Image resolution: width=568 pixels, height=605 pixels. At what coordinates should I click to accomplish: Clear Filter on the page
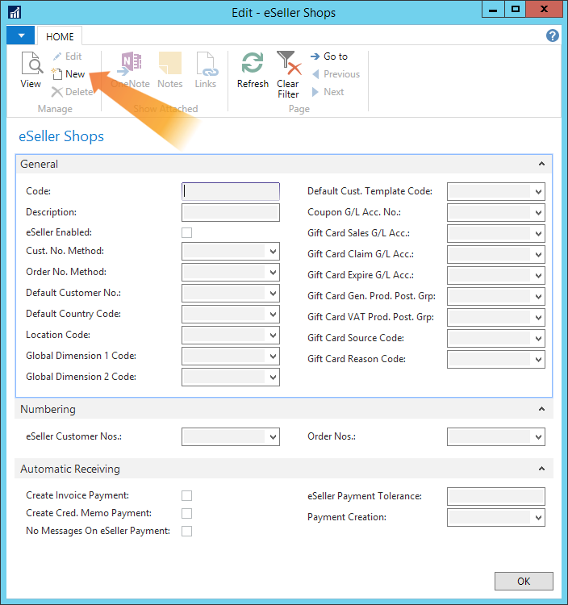[288, 75]
